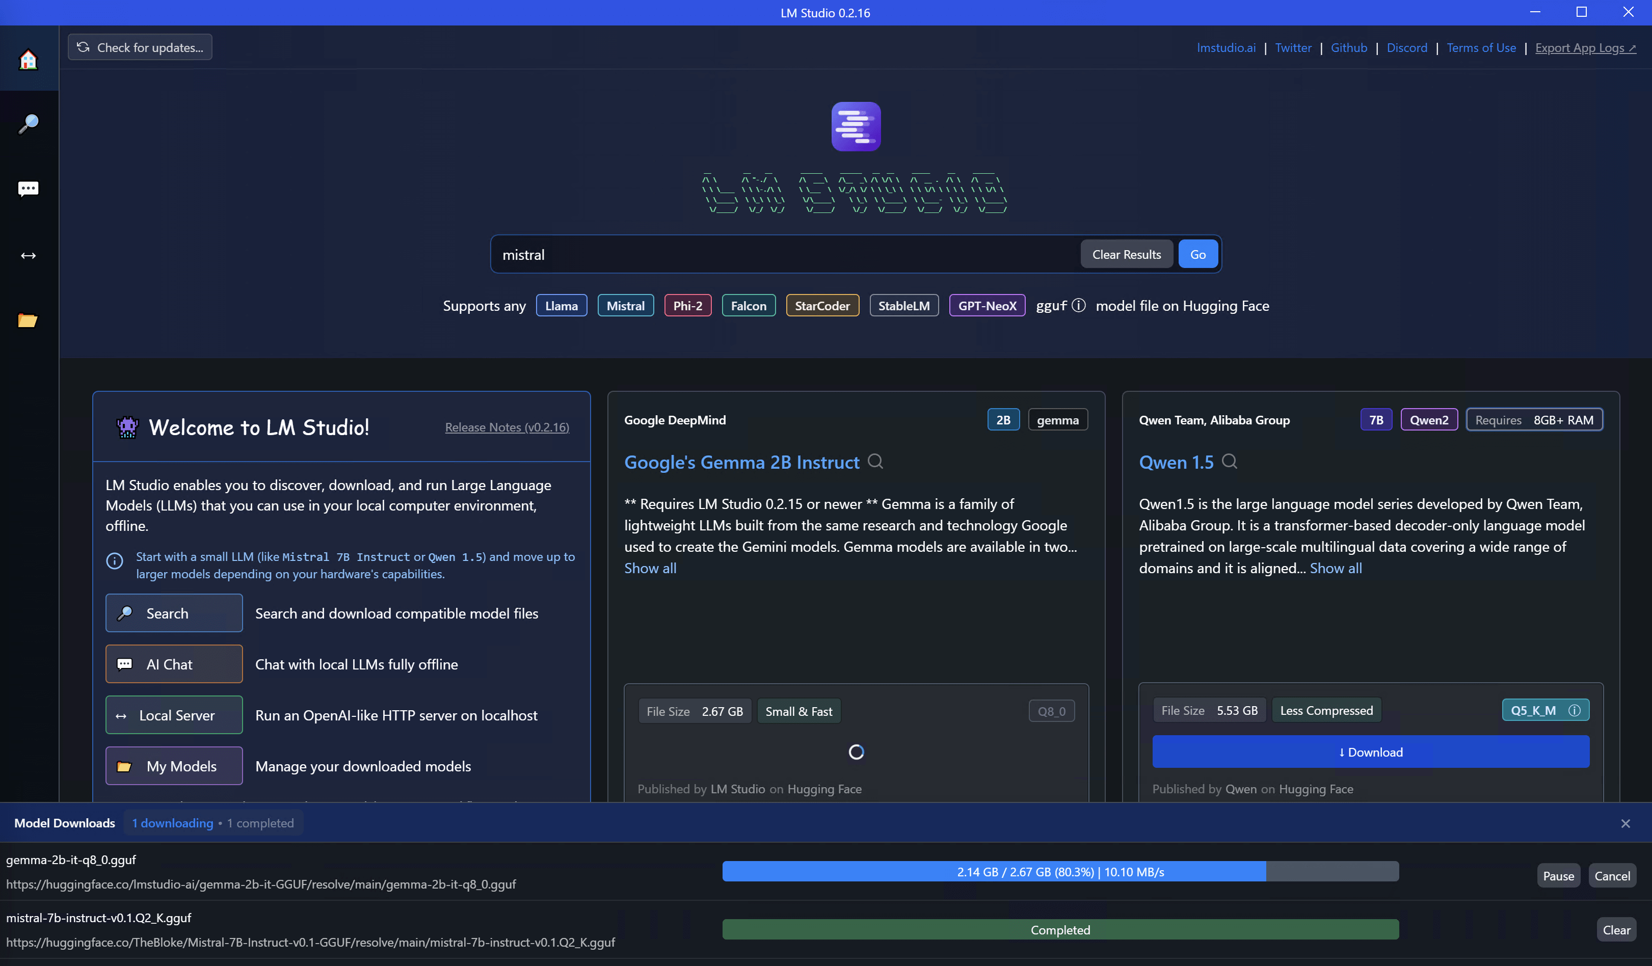Open the Search magnifier sidebar icon
This screenshot has width=1652, height=966.
(28, 123)
